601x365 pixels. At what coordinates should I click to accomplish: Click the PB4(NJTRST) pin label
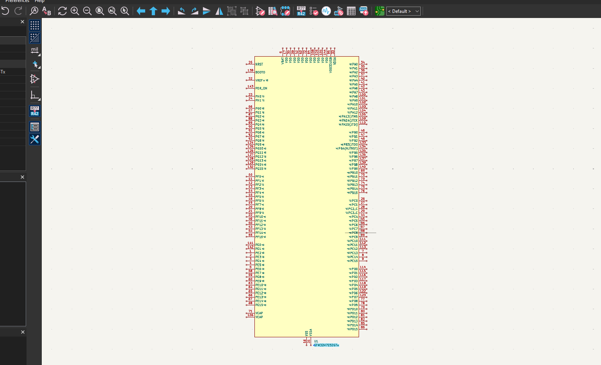[348, 149]
